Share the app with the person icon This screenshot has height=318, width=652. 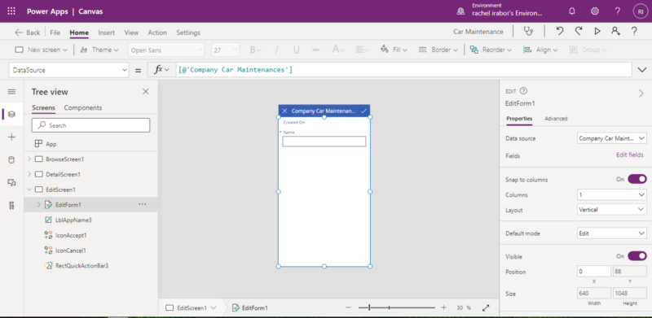[615, 31]
